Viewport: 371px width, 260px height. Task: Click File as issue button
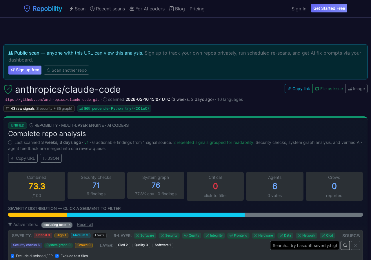(x=329, y=89)
